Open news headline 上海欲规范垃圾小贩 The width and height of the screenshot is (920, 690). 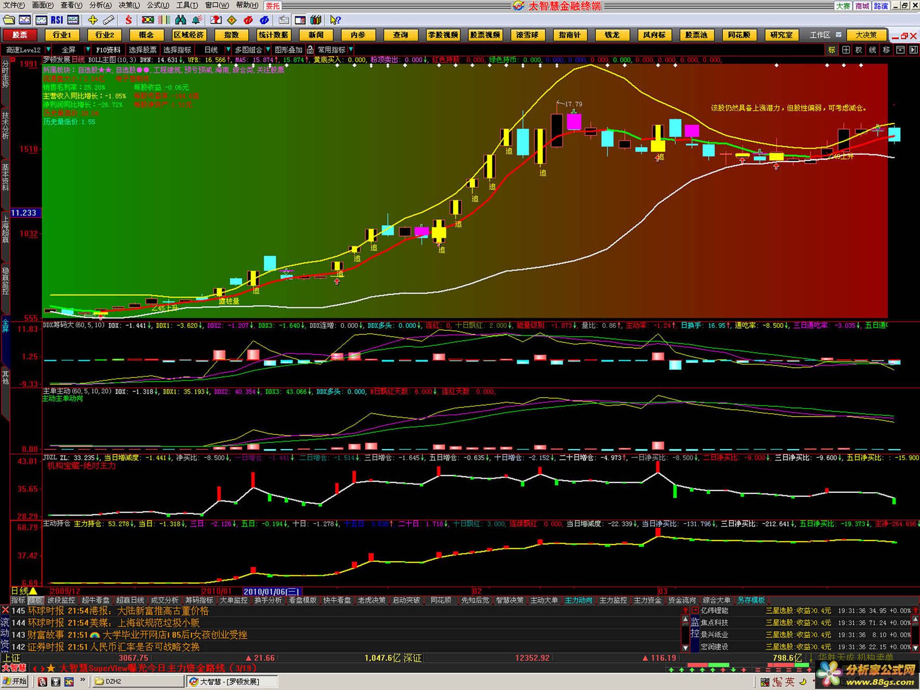click(158, 623)
